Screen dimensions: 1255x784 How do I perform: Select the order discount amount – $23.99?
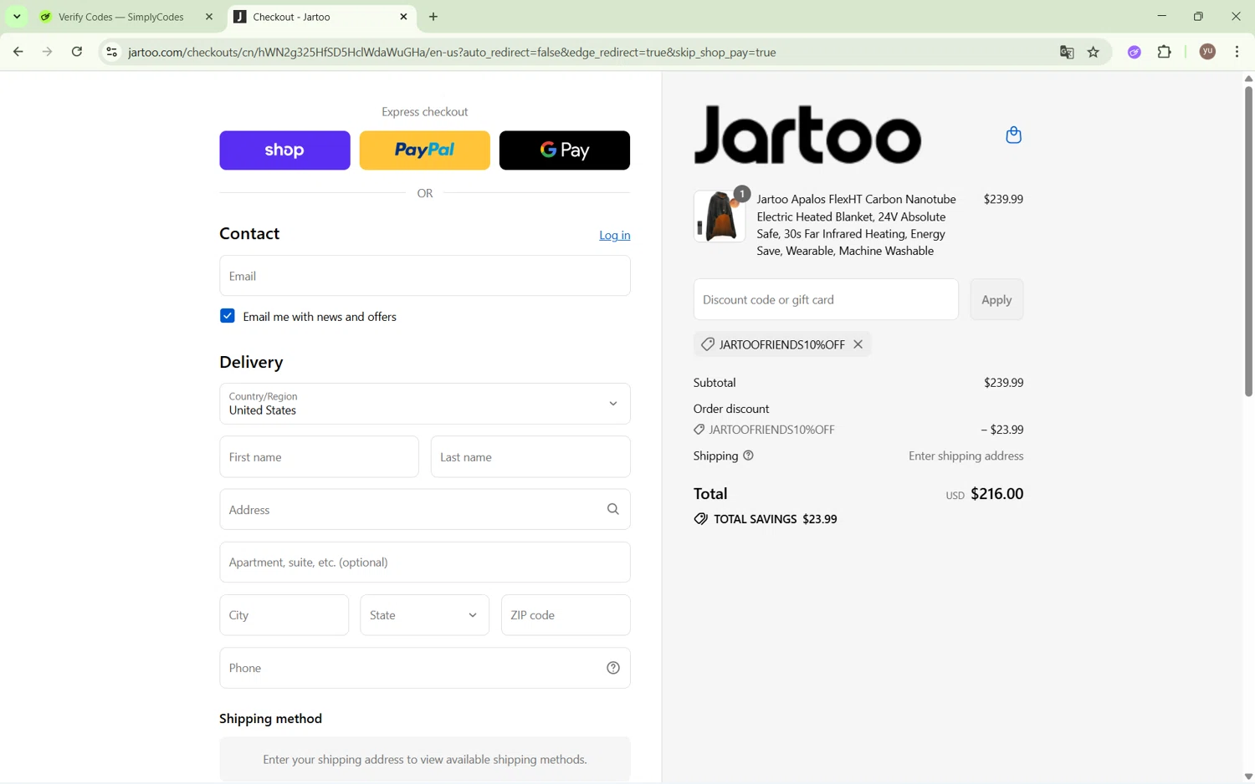point(1001,430)
